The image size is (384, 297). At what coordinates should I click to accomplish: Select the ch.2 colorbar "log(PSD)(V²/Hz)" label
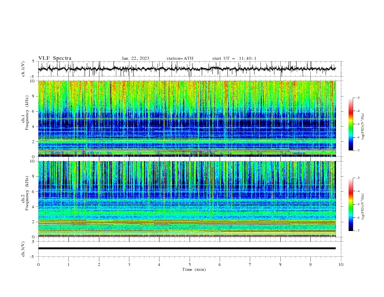363,207
